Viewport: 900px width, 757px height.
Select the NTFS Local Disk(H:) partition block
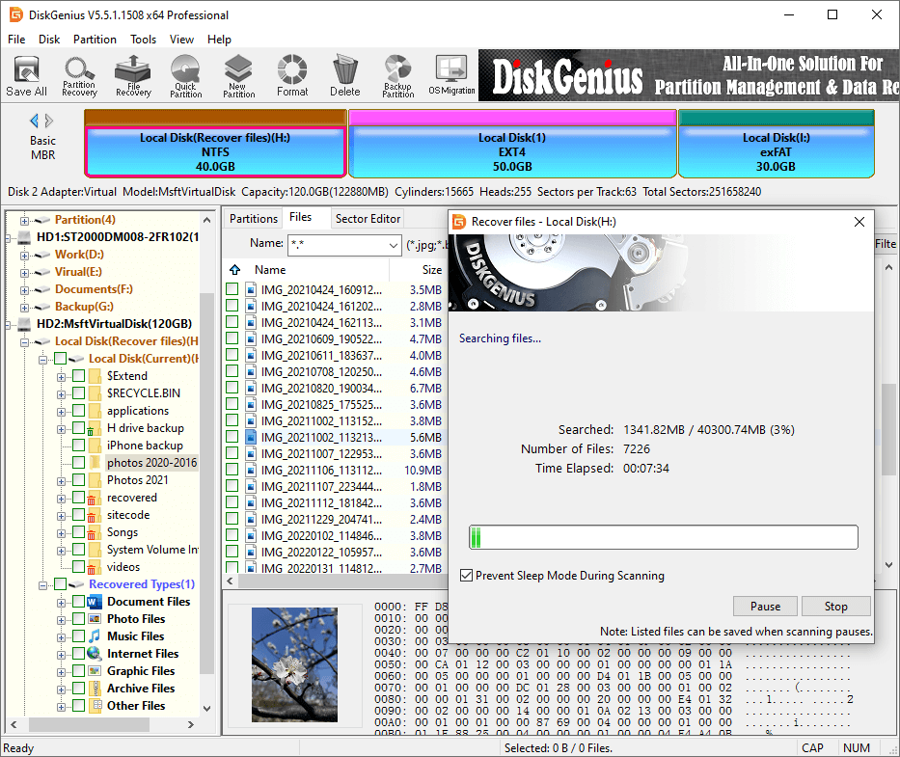coord(215,144)
